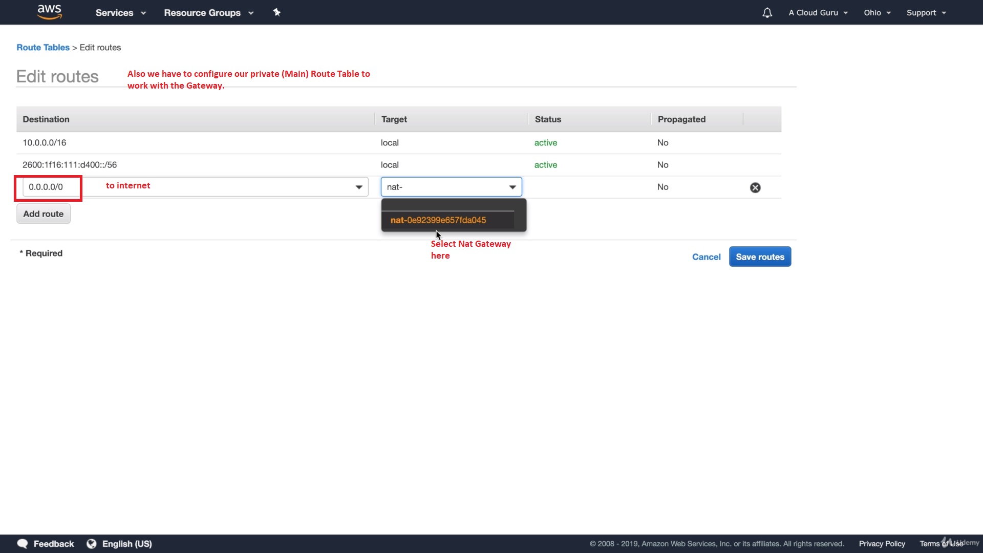This screenshot has width=983, height=553.
Task: Expand the Support dropdown
Action: pos(926,13)
